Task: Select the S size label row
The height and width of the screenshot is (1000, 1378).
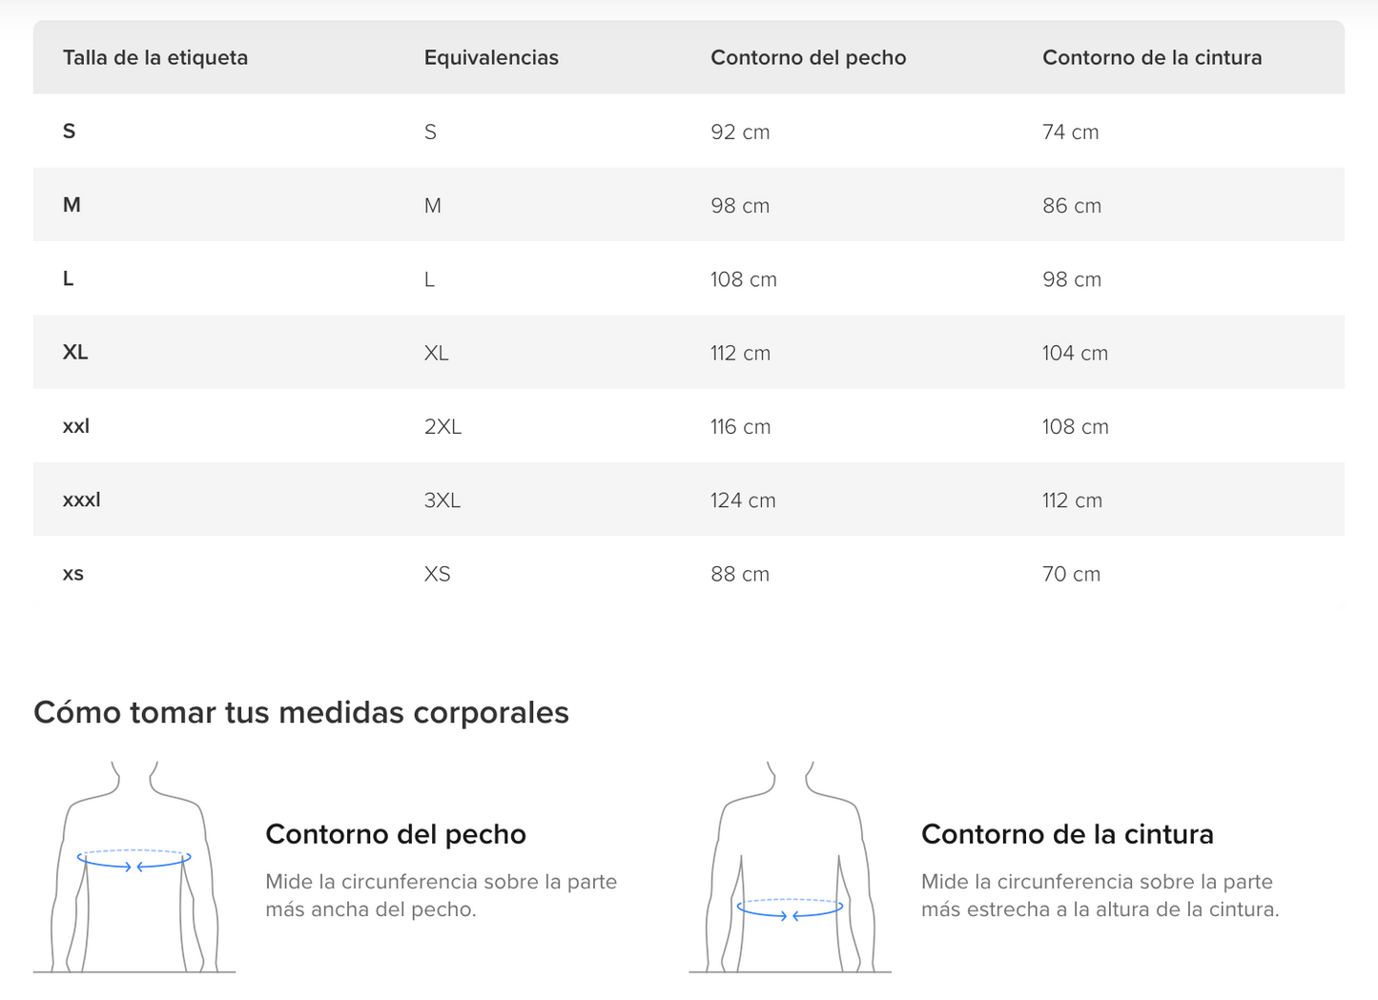Action: [x=69, y=132]
